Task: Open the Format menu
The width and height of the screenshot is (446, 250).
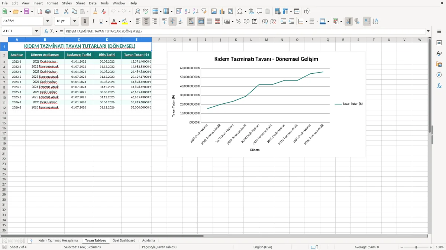Action: pos(52,3)
